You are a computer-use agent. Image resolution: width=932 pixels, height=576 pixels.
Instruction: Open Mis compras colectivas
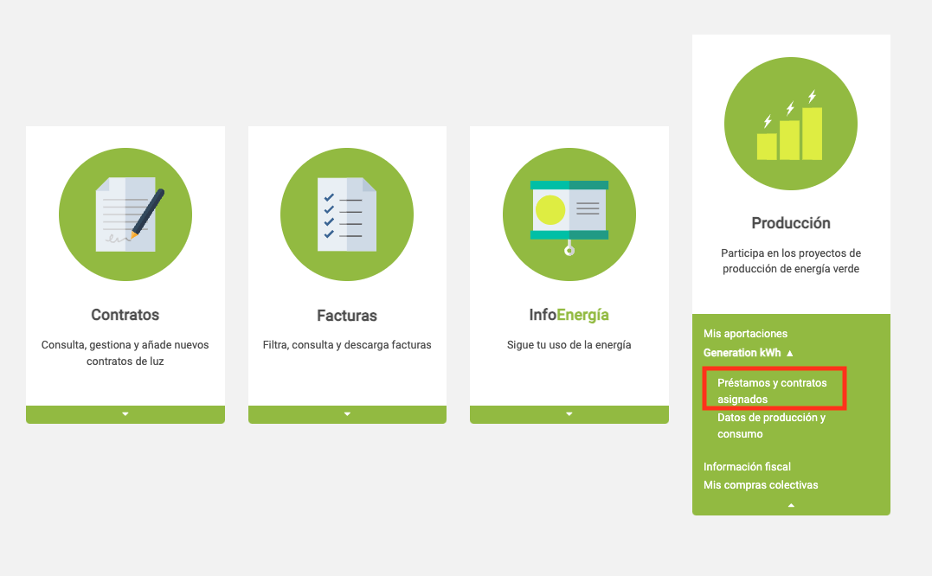pyautogui.click(x=761, y=485)
